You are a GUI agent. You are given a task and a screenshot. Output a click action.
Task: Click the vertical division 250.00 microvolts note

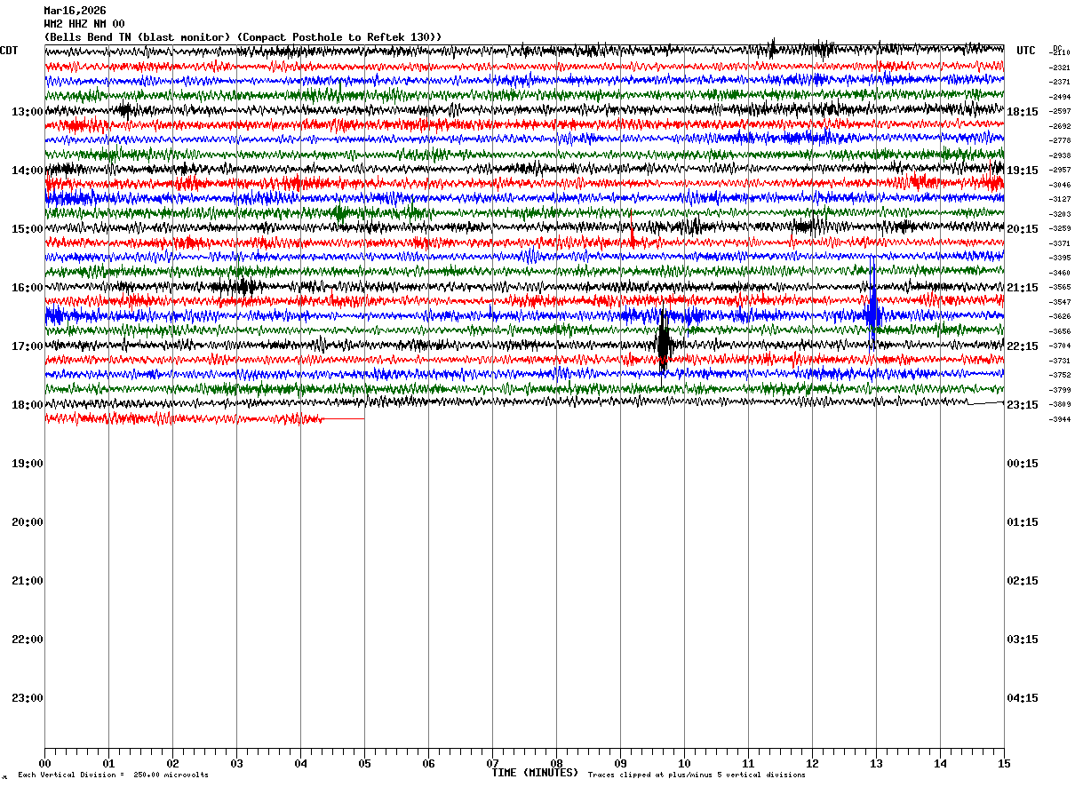point(113,775)
